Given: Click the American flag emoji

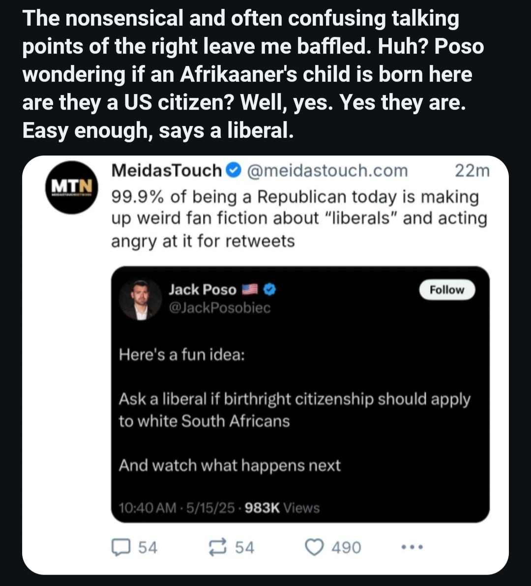Looking at the screenshot, I should 250,289.
